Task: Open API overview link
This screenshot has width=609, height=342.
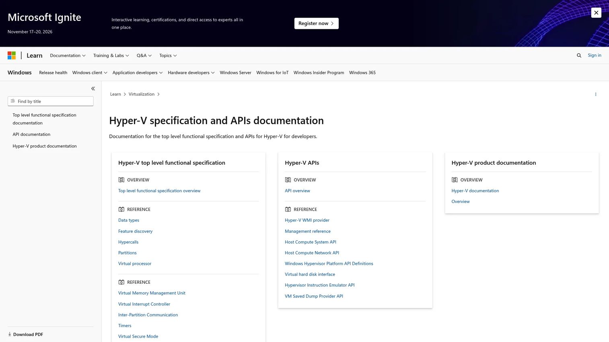Action: [297, 191]
